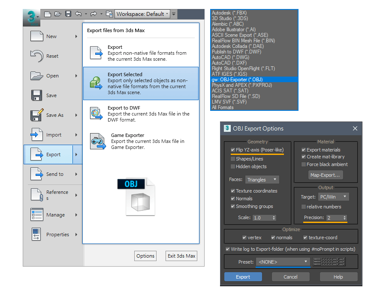Click the Game Exporter gamepad icon
The width and height of the screenshot is (386, 291).
tap(98, 141)
